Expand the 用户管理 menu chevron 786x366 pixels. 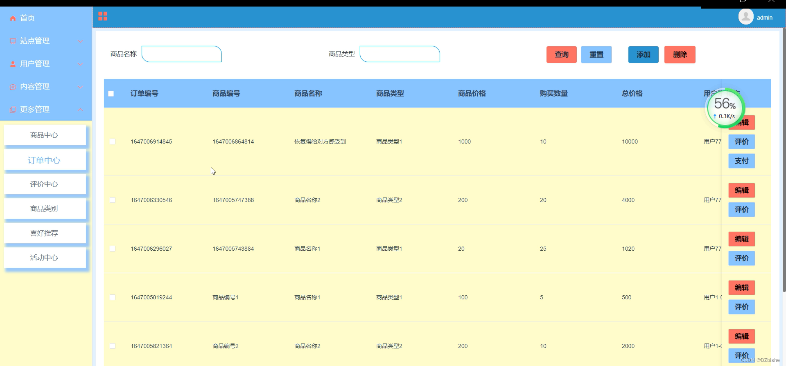coord(80,64)
